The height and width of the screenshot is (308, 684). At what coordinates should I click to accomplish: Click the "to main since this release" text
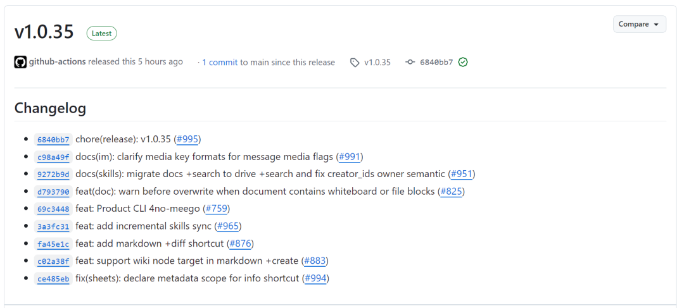(x=288, y=63)
